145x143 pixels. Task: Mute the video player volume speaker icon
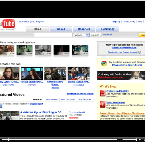pos(140,140)
